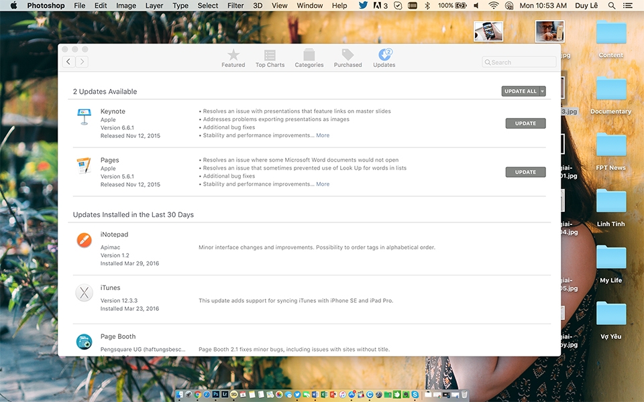This screenshot has height=402, width=644.
Task: Go forward with the right arrow
Action: coord(82,62)
